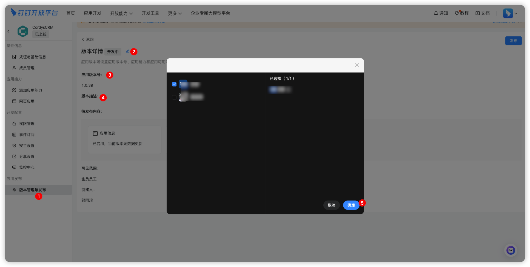The width and height of the screenshot is (530, 267).
Task: Uncheck the first selected member checkbox
Action: tap(174, 84)
